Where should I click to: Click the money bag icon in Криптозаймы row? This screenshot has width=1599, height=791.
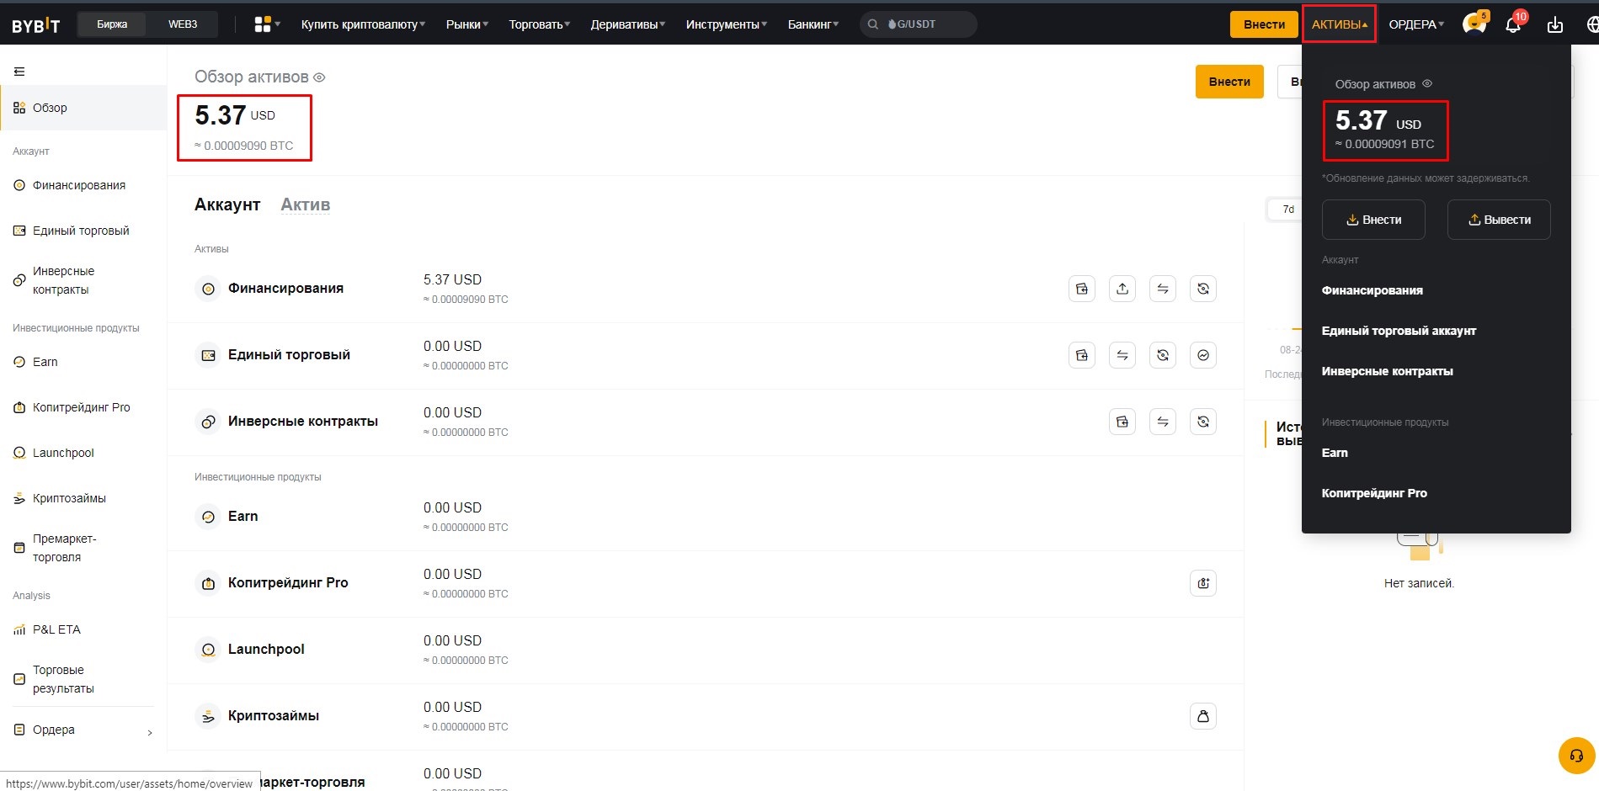[1203, 716]
